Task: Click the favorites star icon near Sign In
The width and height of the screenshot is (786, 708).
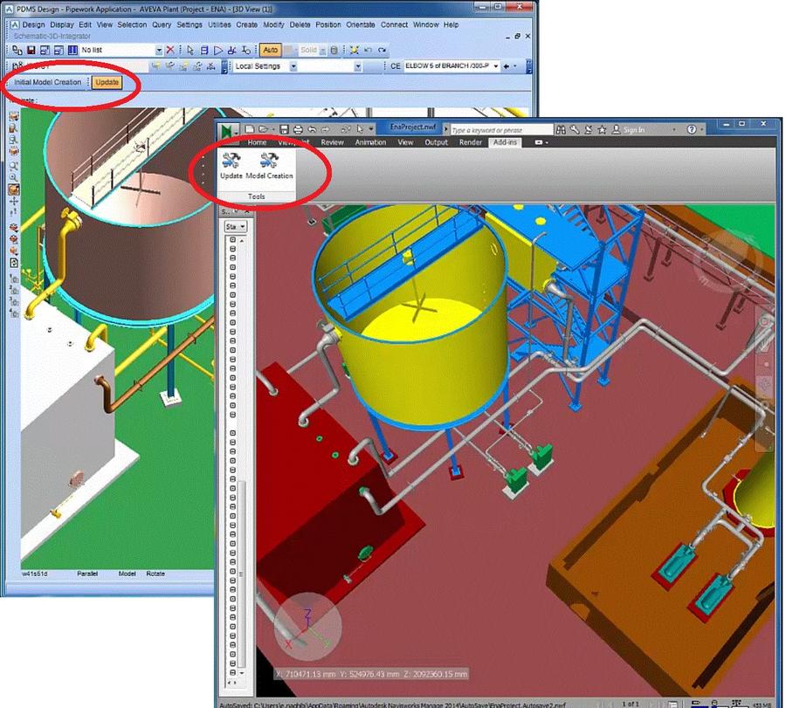Action: coord(602,130)
